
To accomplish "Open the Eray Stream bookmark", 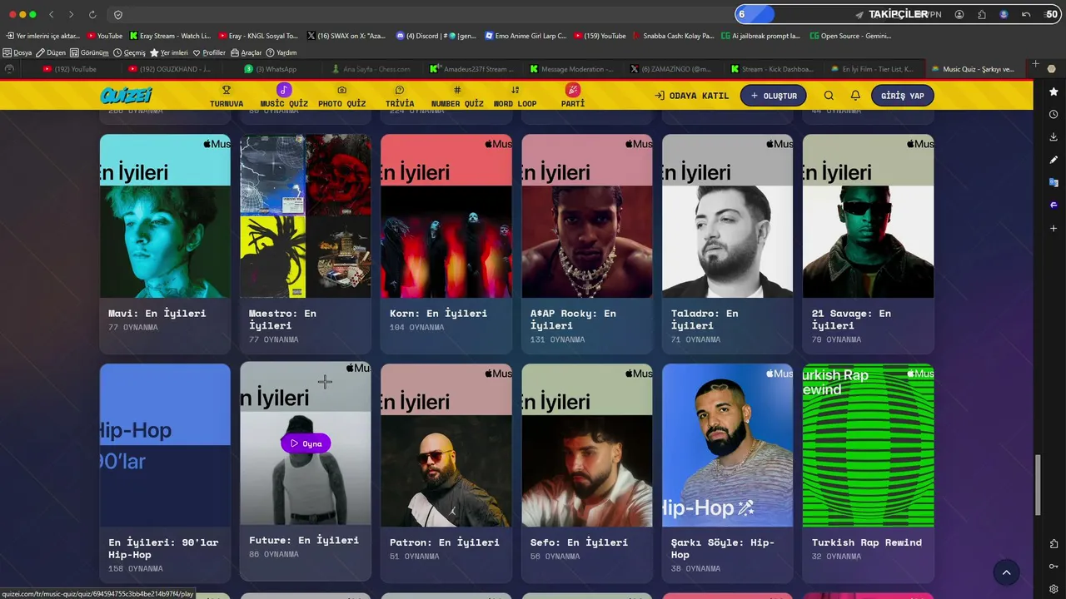I will (169, 36).
